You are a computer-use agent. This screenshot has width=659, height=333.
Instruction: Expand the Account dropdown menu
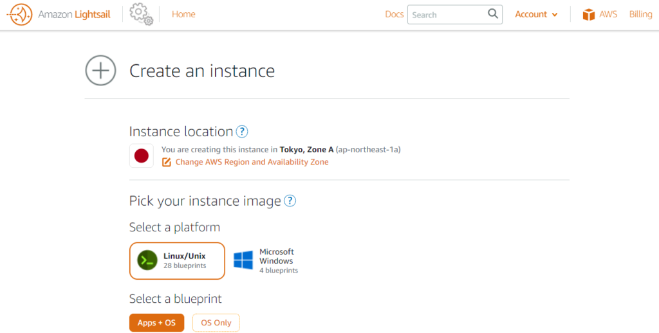pyautogui.click(x=536, y=14)
